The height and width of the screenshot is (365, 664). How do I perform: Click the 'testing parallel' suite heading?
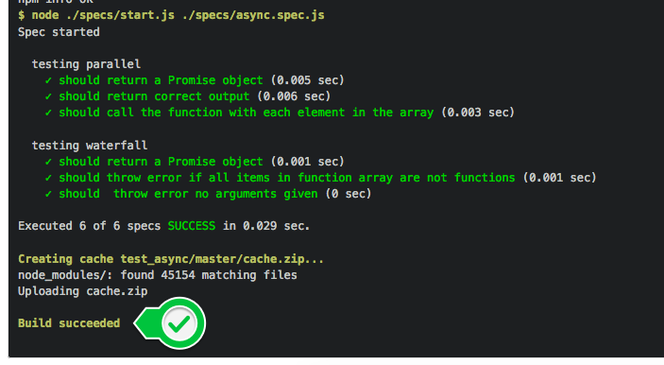[x=86, y=64]
